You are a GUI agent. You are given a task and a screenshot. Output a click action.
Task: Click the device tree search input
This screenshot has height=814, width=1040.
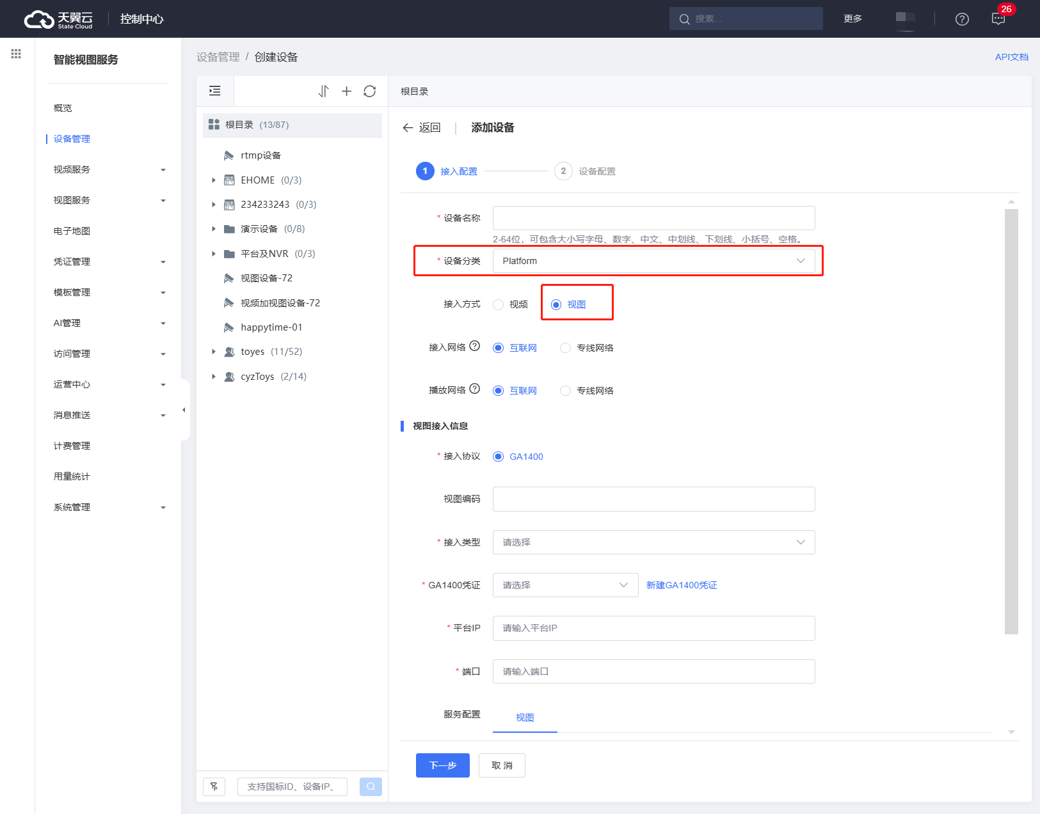292,787
